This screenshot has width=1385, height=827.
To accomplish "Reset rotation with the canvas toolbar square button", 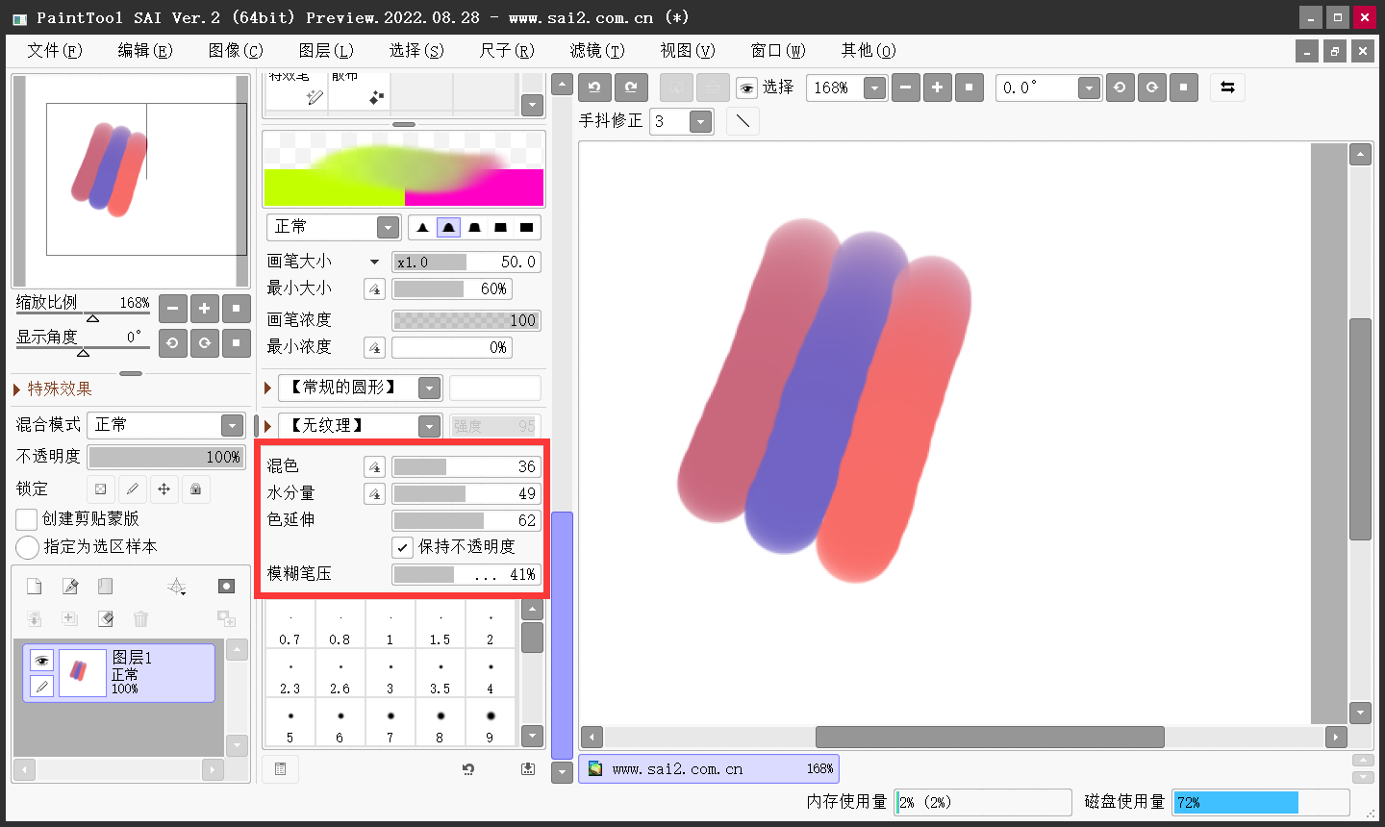I will [1184, 88].
